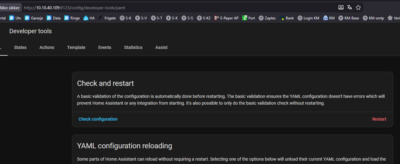Open the Login KM bookmark
Viewport: 400px width, 164px height.
[x=308, y=18]
